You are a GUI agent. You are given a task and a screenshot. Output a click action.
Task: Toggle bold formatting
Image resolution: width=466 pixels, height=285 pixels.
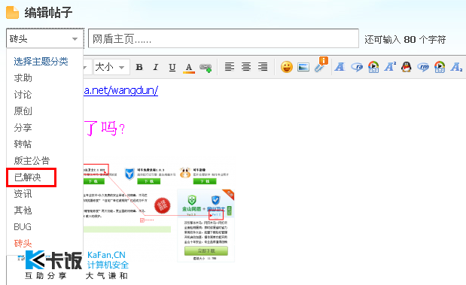click(139, 67)
